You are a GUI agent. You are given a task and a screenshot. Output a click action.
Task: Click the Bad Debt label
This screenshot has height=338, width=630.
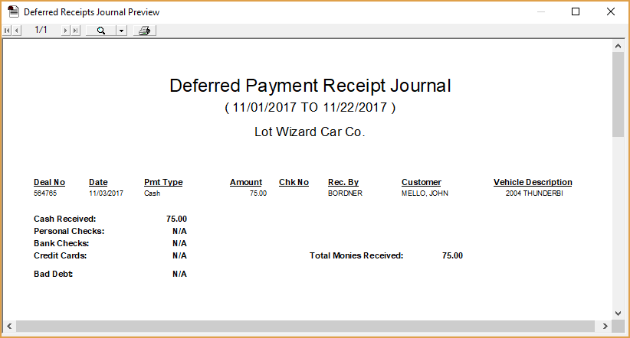tap(54, 275)
